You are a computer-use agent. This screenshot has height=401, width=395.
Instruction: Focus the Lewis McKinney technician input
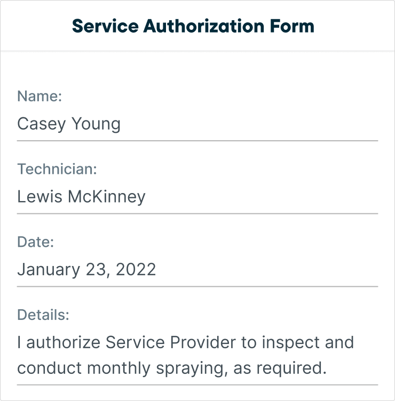(x=197, y=197)
